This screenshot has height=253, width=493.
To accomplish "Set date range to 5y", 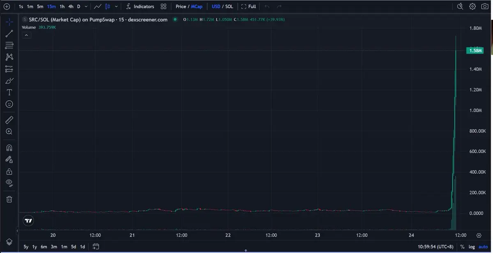I will [26, 247].
